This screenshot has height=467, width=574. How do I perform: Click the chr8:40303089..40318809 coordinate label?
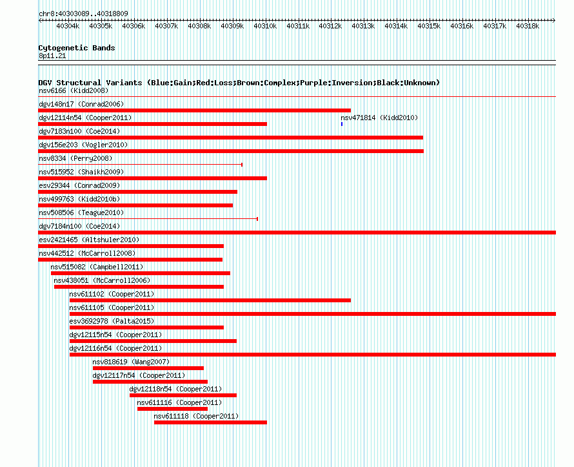(83, 14)
